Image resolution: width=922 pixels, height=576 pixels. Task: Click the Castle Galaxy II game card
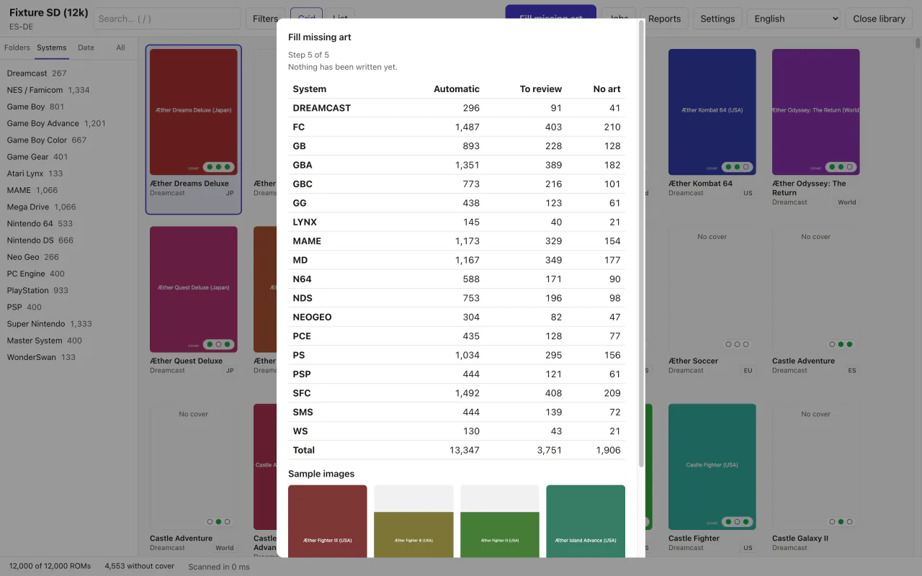click(x=816, y=478)
